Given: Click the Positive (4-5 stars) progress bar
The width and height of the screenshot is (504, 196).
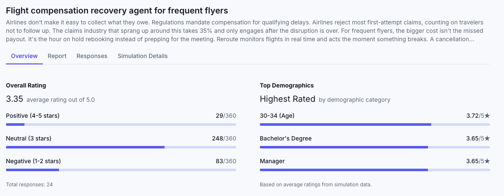Looking at the screenshot, I should [x=121, y=124].
